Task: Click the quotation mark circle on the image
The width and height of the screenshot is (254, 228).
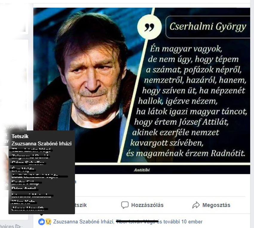Action: pos(149,27)
